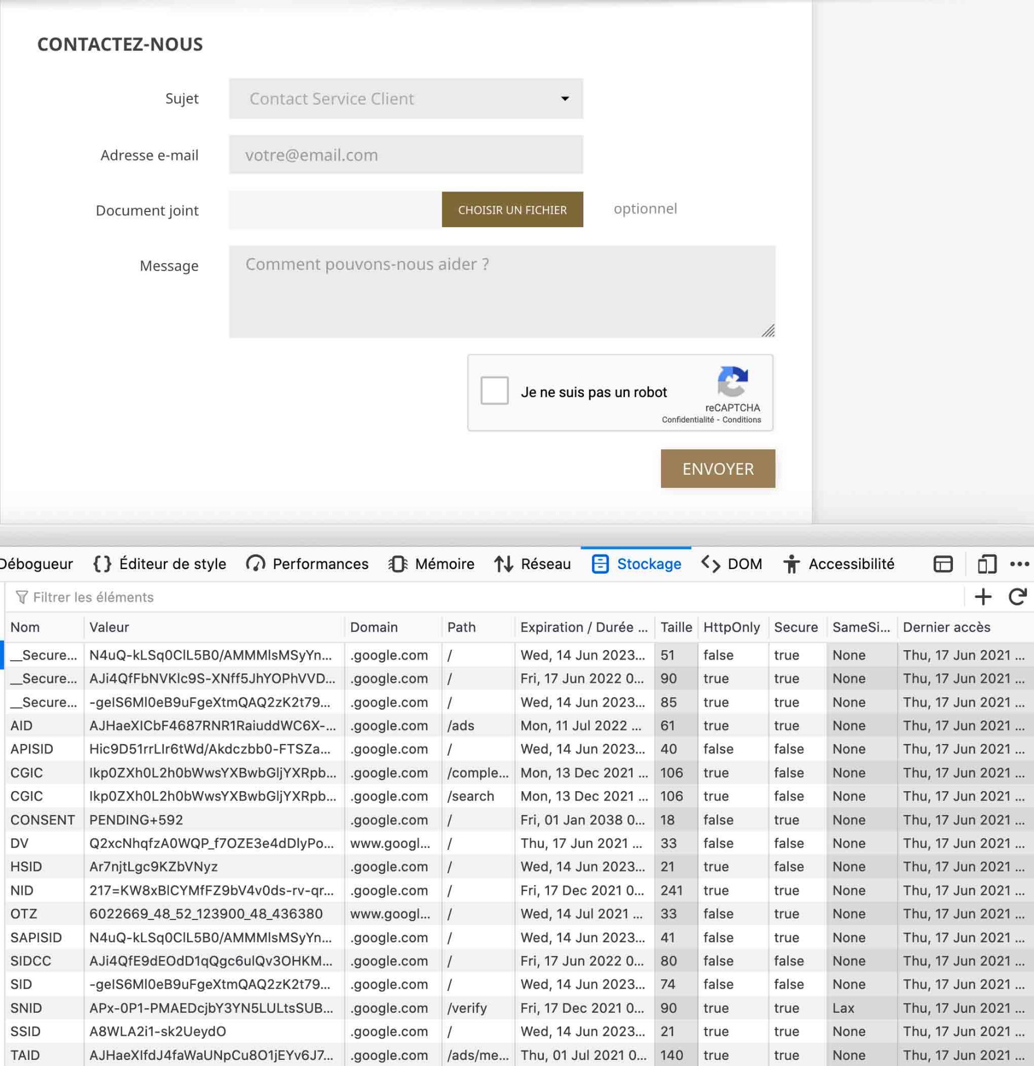
Task: Add a new cookie with plus icon
Action: [983, 597]
